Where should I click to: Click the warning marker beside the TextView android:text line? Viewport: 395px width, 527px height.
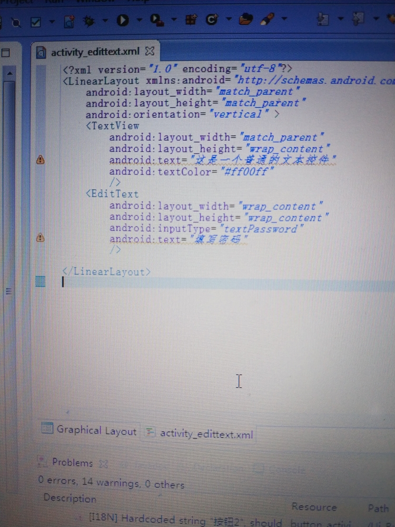41,160
